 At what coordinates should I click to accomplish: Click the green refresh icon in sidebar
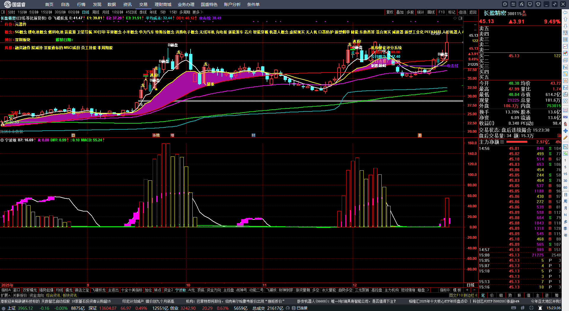[x=565, y=153]
